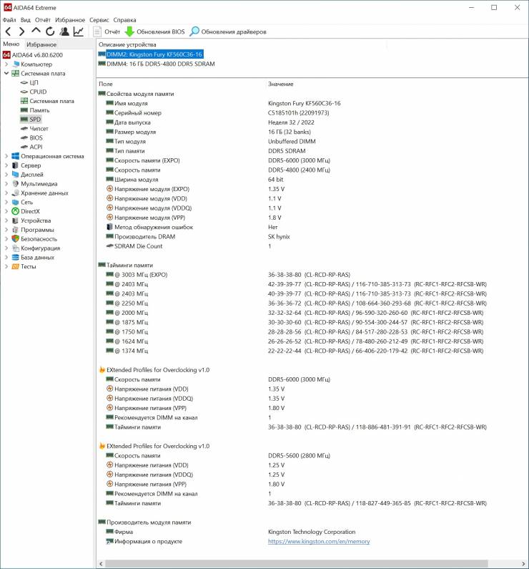
Task: Open the Справка menu
Action: tap(124, 20)
